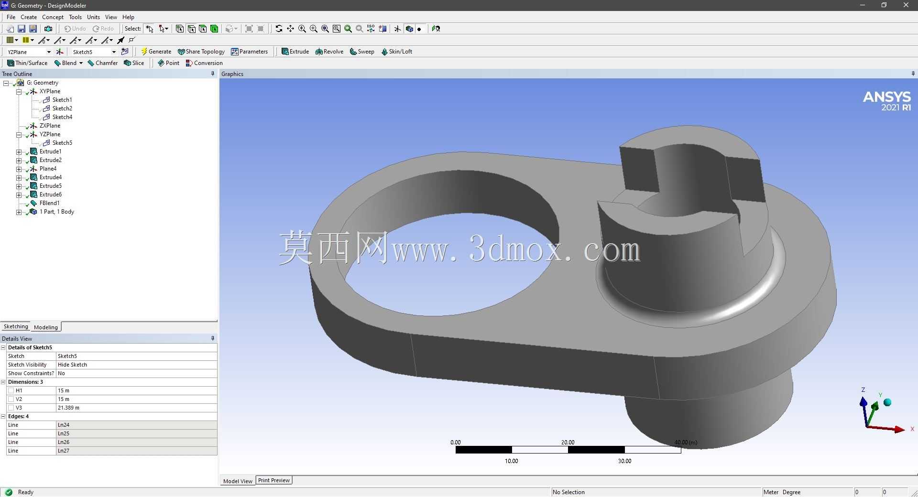Expand the Extrude2 tree node
Screen dimensions: 918x497
19,161
